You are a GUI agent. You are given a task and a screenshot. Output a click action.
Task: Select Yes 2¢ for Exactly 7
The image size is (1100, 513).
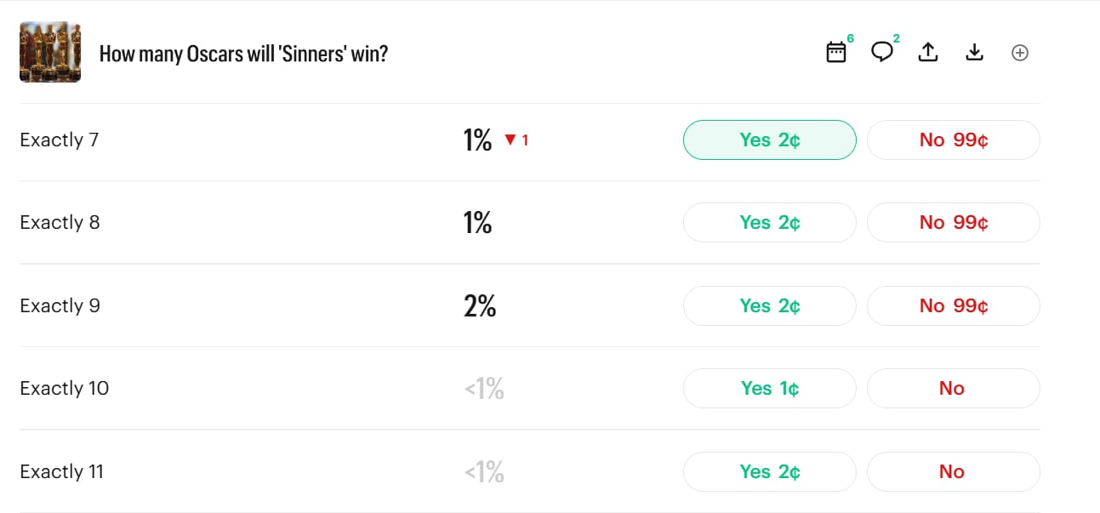(769, 140)
